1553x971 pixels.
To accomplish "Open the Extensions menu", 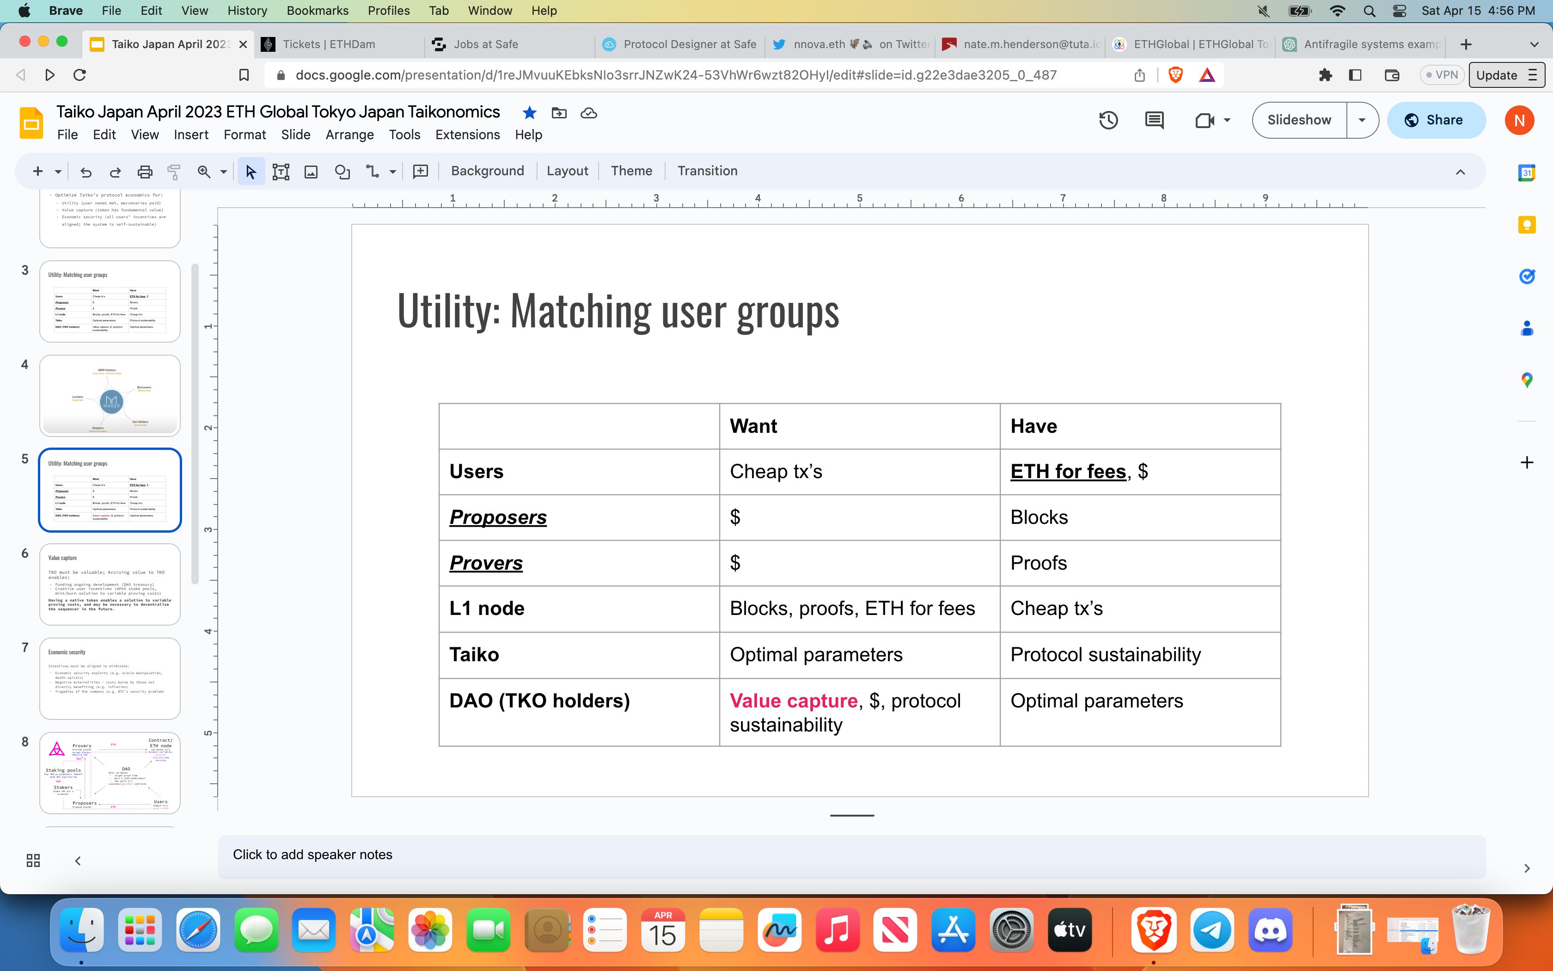I will tap(467, 135).
